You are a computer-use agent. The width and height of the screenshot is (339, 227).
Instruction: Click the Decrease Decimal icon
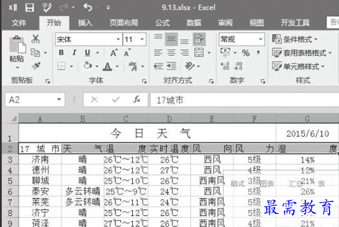(x=238, y=66)
